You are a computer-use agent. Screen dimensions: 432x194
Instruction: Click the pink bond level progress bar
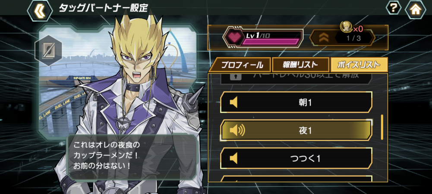tap(271, 42)
